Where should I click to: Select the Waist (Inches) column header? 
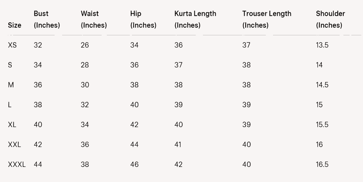[94, 20]
